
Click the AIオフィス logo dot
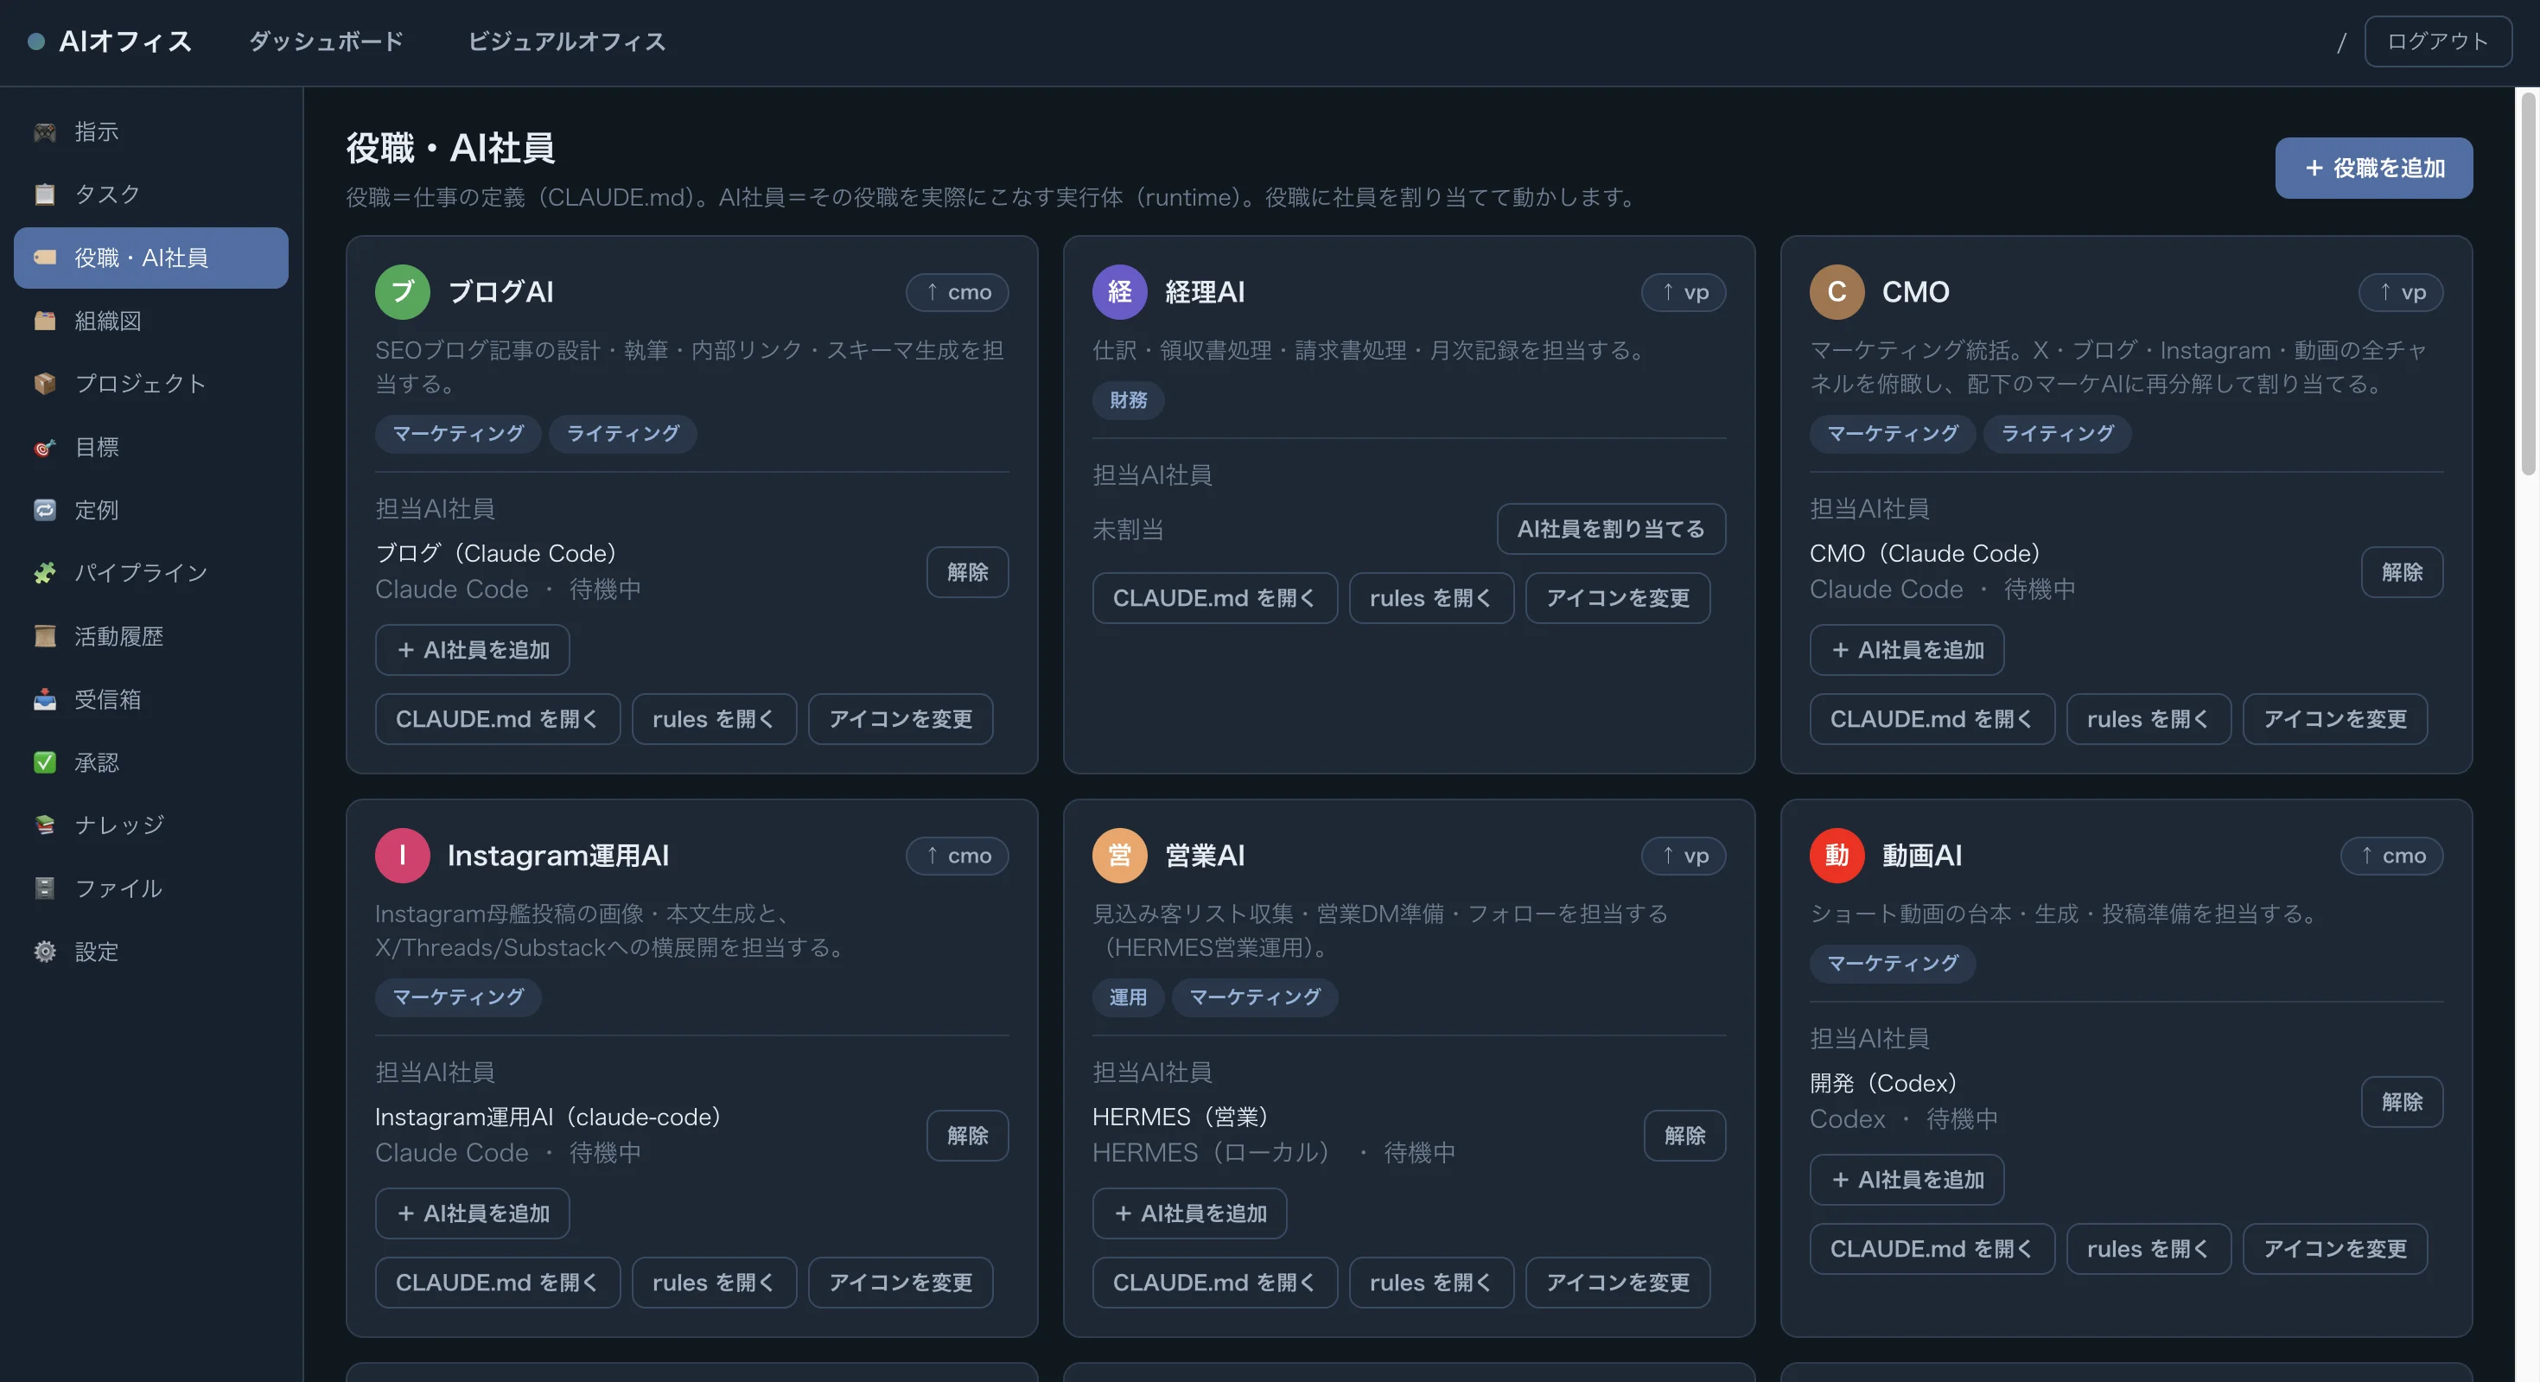(36, 41)
